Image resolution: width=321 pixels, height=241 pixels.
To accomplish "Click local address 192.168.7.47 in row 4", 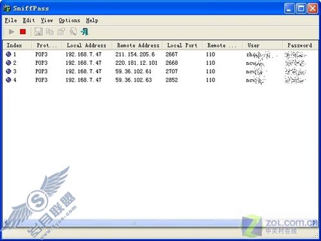I will (83, 80).
